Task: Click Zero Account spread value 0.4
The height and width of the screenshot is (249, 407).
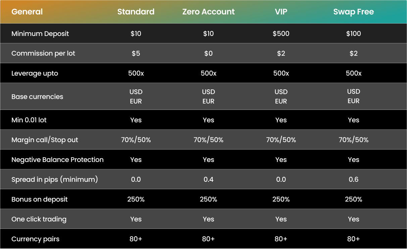Action: click(x=208, y=179)
